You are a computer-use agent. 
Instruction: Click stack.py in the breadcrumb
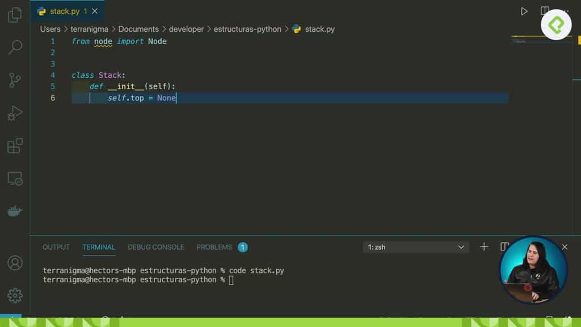tap(320, 29)
